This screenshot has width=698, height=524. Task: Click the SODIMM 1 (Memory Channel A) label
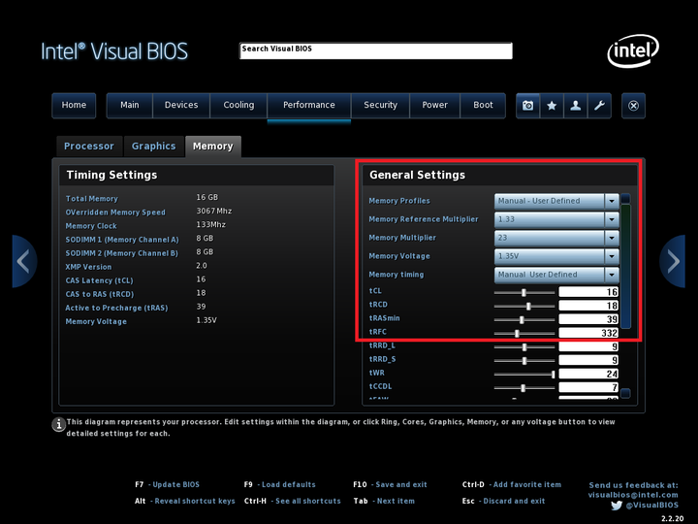point(122,240)
